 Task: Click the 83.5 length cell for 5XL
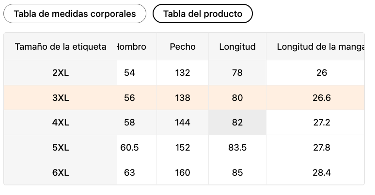pos(237,148)
